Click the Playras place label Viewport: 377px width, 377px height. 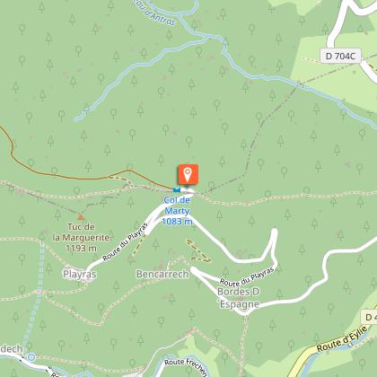point(80,274)
